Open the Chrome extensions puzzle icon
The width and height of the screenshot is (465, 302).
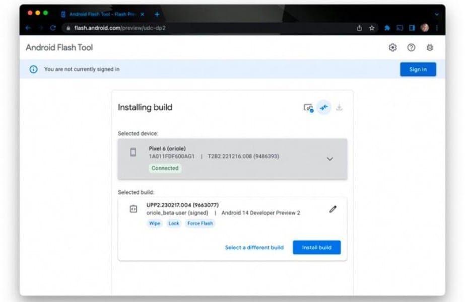click(387, 28)
